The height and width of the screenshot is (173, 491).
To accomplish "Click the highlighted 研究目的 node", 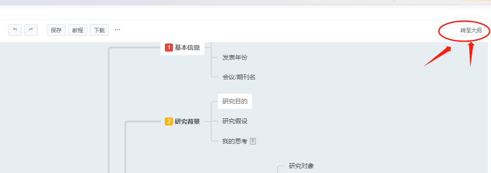I will 235,101.
